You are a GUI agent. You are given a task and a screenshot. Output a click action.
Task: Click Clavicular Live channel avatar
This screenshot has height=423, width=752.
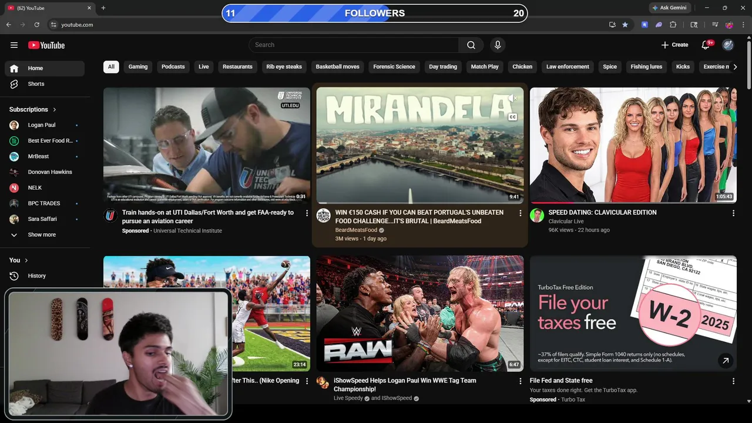coord(537,215)
